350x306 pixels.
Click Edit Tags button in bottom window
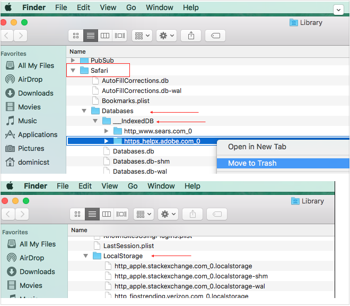[217, 214]
